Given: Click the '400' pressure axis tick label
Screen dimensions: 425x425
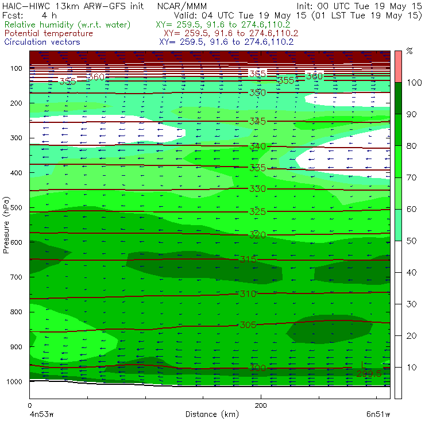Looking at the screenshot, I should coord(16,173).
